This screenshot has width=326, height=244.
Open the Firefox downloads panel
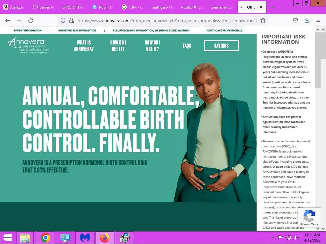pyautogui.click(x=307, y=20)
